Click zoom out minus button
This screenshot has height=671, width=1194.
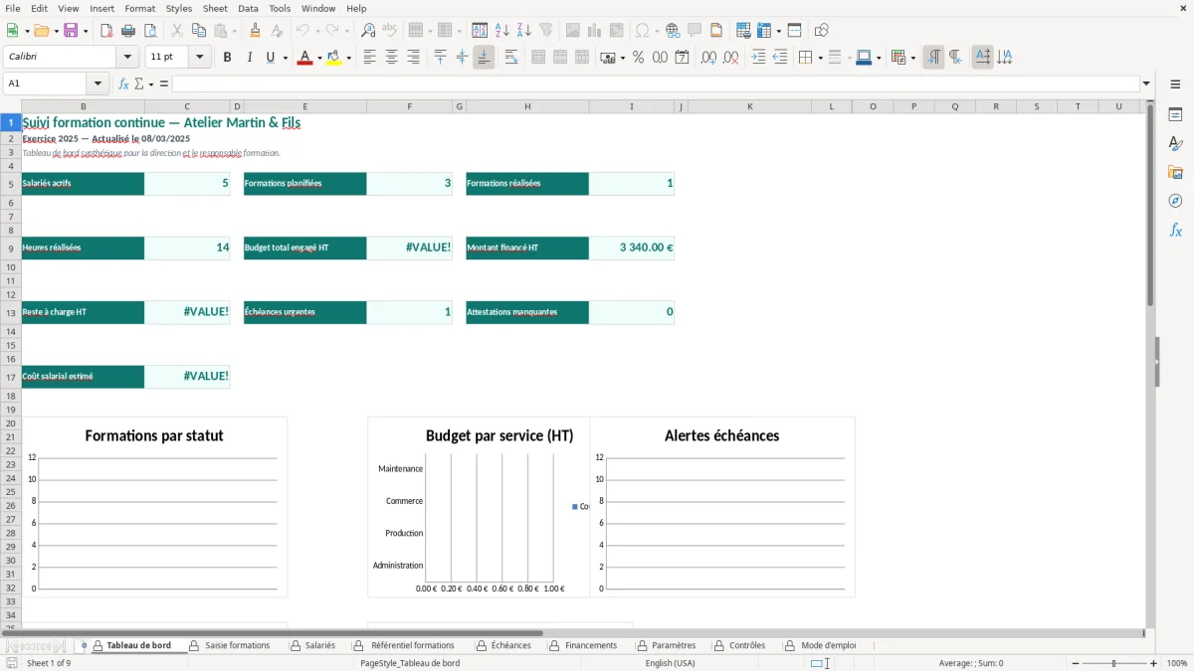point(1076,663)
